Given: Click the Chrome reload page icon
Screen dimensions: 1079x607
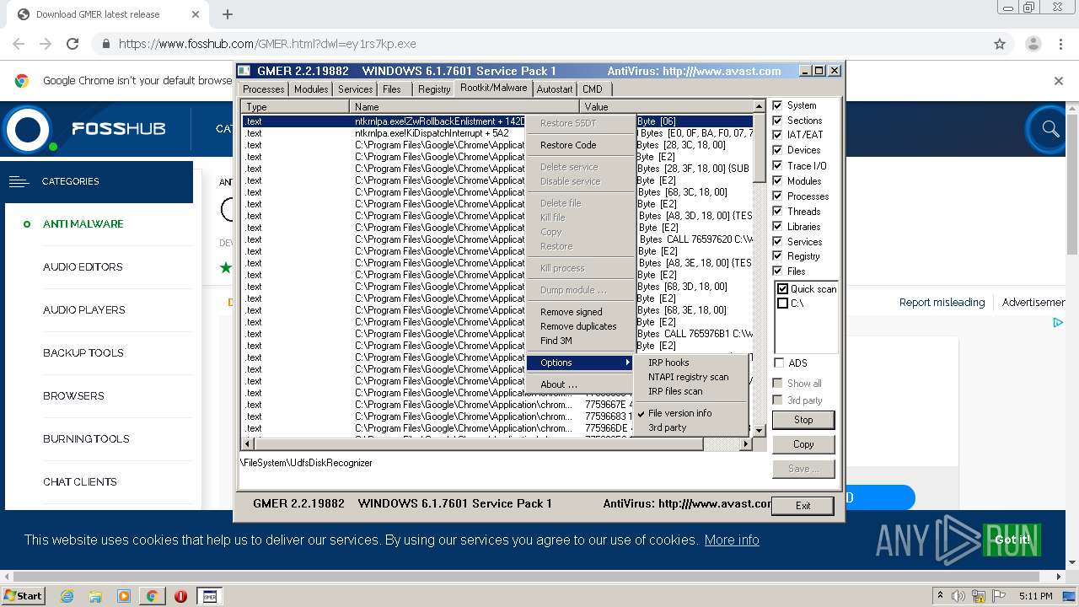Looking at the screenshot, I should (72, 44).
